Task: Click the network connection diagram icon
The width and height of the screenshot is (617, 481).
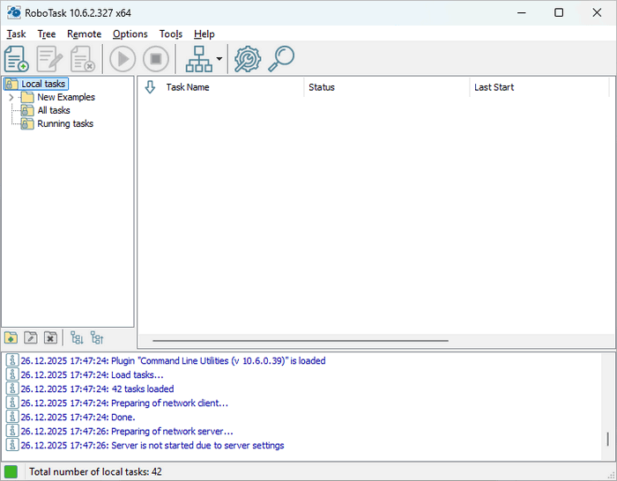Action: (x=198, y=59)
